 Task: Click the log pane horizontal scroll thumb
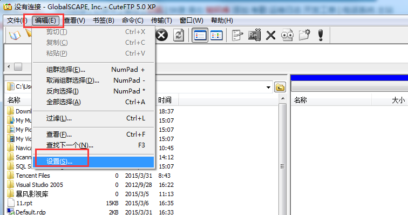(18, 67)
